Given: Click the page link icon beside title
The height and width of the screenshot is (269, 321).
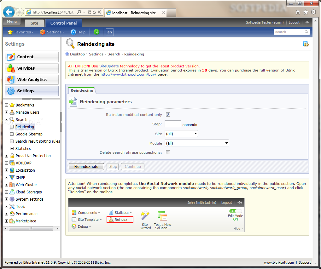Looking at the screenshot, I should (306, 44).
